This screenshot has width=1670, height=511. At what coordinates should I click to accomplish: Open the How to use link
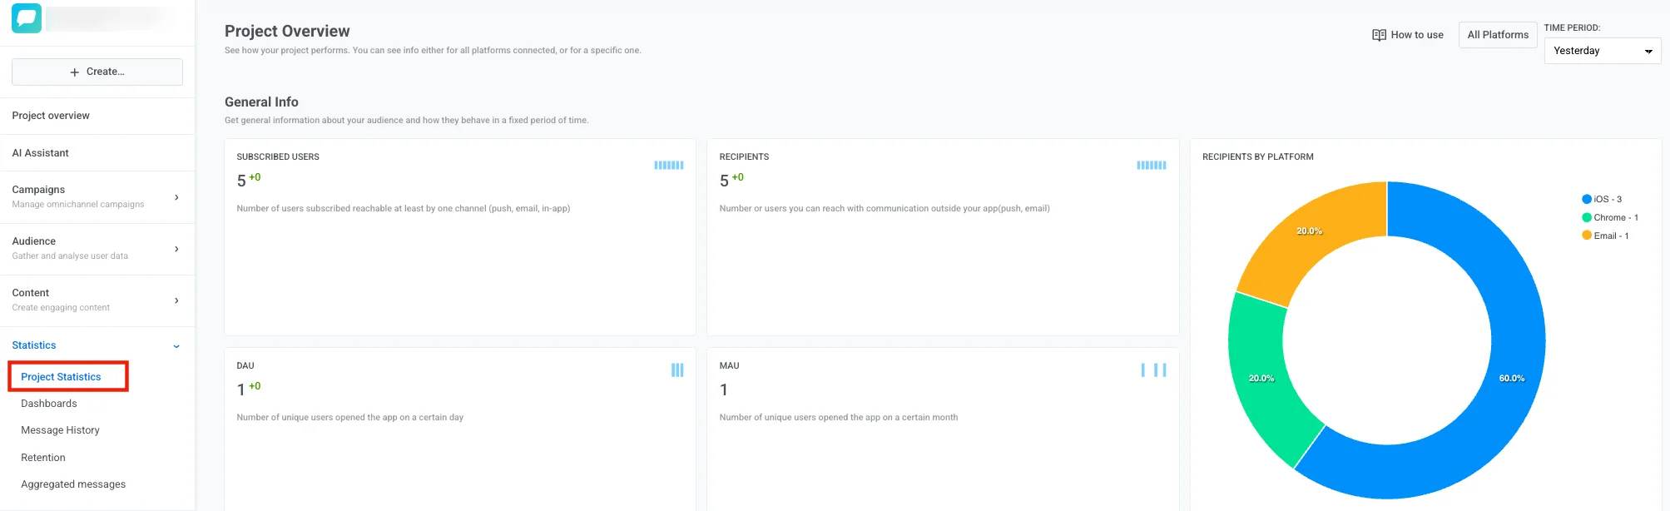click(1416, 35)
